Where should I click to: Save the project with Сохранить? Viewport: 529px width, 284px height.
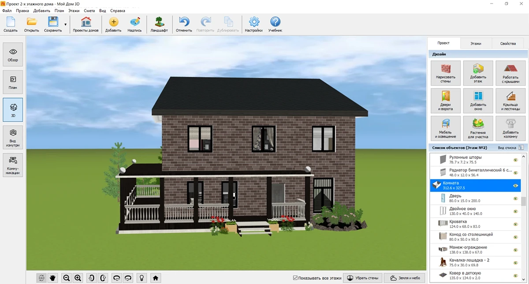pyautogui.click(x=53, y=24)
